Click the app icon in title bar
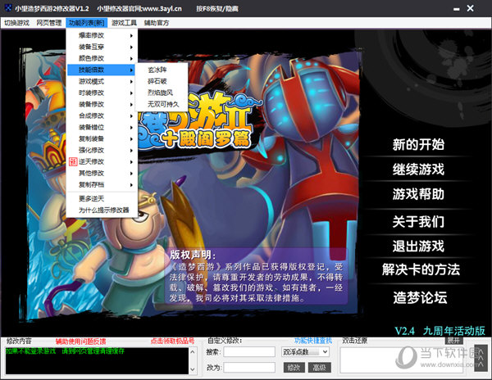Viewport: 492px width, 380px height. click(x=8, y=8)
